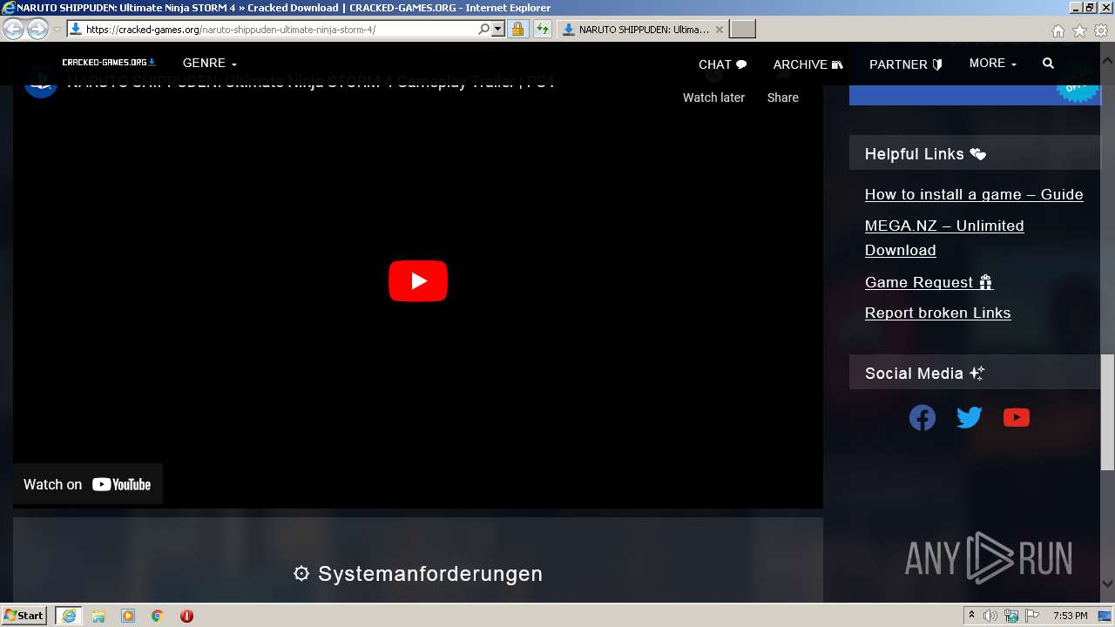Open the Windows Start menu
The image size is (1115, 627).
pyautogui.click(x=24, y=616)
